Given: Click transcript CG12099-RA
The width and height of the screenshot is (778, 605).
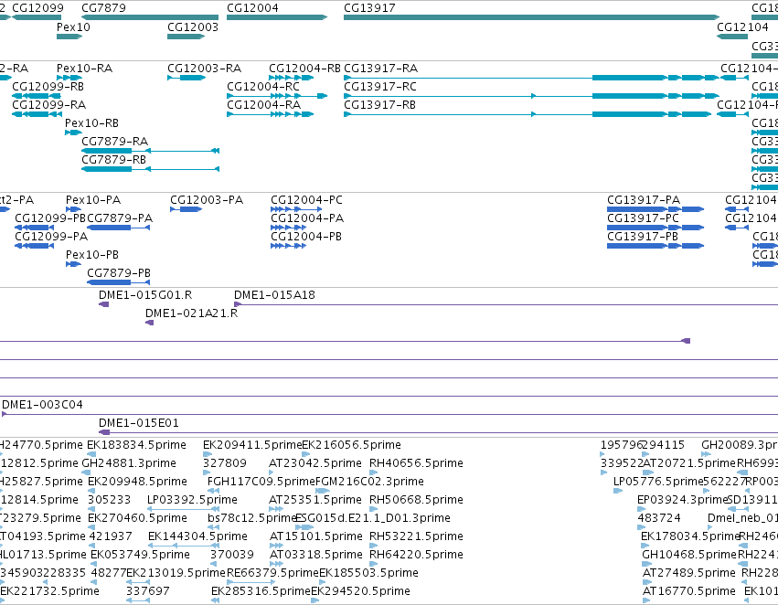Looking at the screenshot, I should tap(37, 114).
